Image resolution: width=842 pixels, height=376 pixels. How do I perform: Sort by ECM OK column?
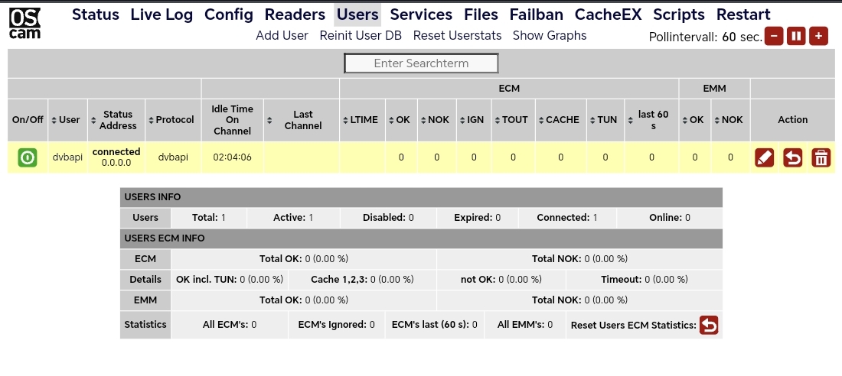pyautogui.click(x=401, y=120)
